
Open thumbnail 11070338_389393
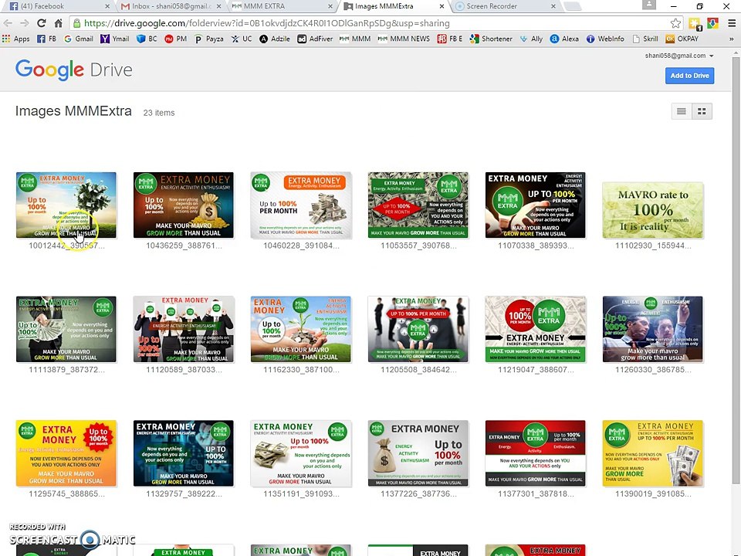point(536,205)
